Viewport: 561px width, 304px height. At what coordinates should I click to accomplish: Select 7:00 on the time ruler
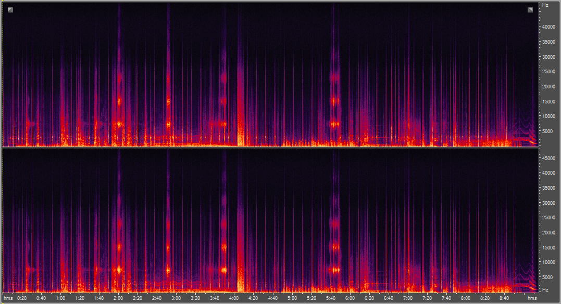[x=408, y=298]
